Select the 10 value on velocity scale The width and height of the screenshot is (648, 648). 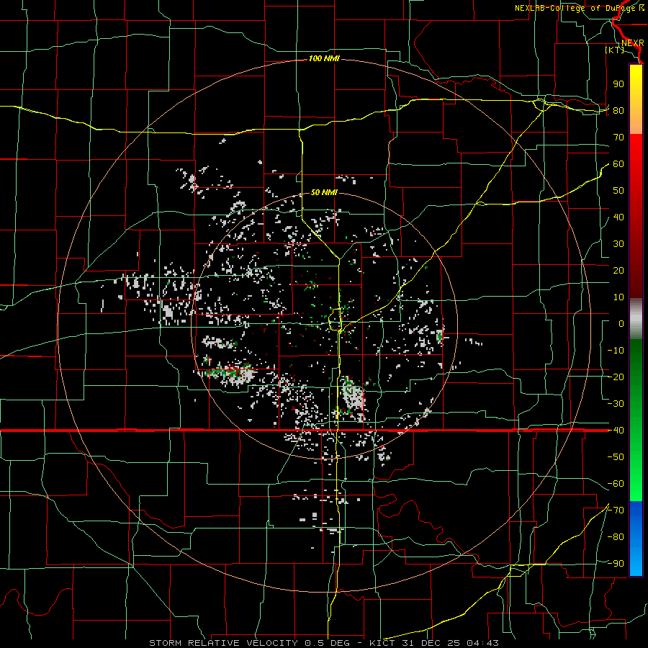click(618, 297)
